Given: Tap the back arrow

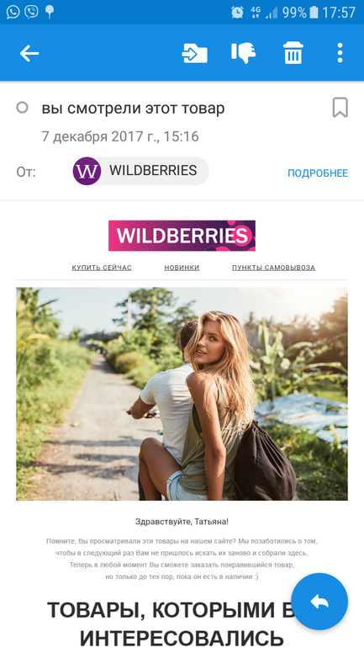Looking at the screenshot, I should pos(29,53).
